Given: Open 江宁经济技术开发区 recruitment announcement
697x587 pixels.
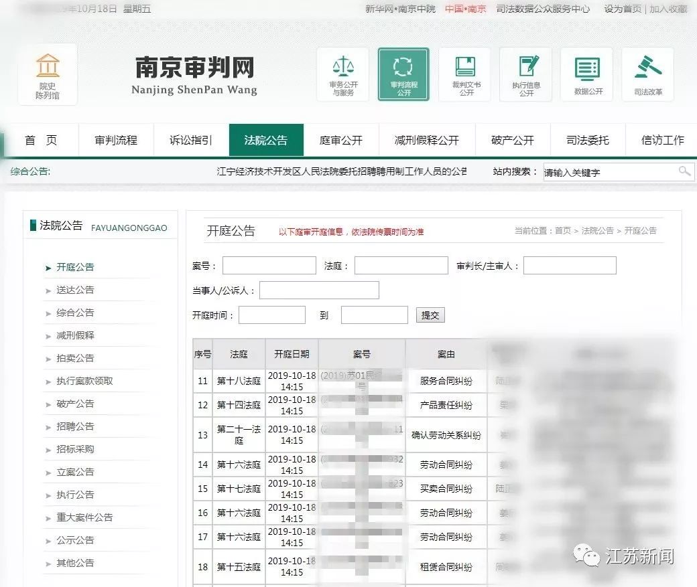Looking at the screenshot, I should (341, 171).
